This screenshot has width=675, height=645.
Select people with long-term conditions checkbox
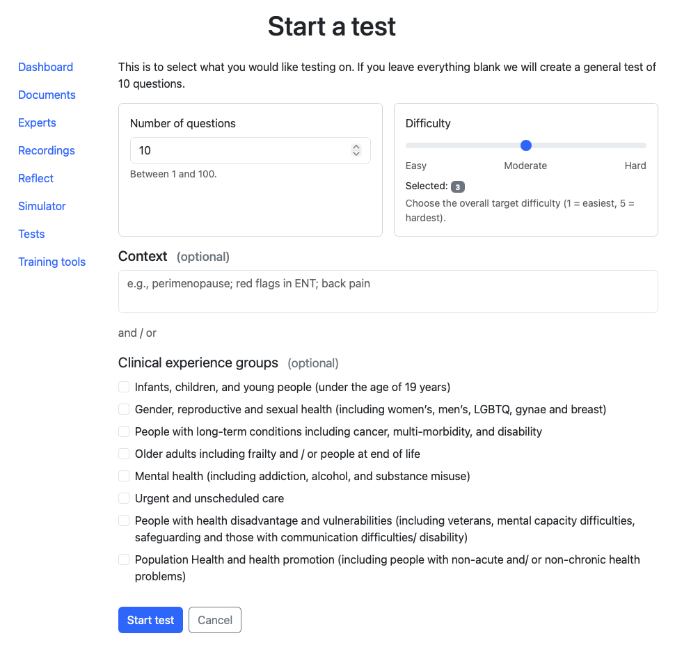(x=123, y=431)
